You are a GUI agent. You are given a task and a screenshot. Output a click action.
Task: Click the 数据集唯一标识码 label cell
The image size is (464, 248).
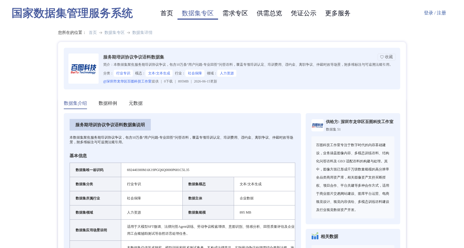pyautogui.click(x=95, y=170)
